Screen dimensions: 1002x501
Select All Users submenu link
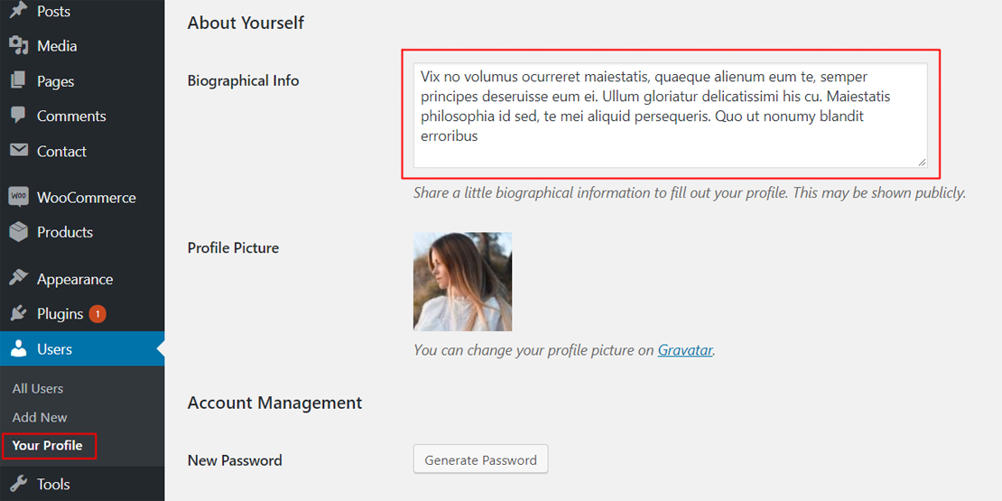click(38, 388)
